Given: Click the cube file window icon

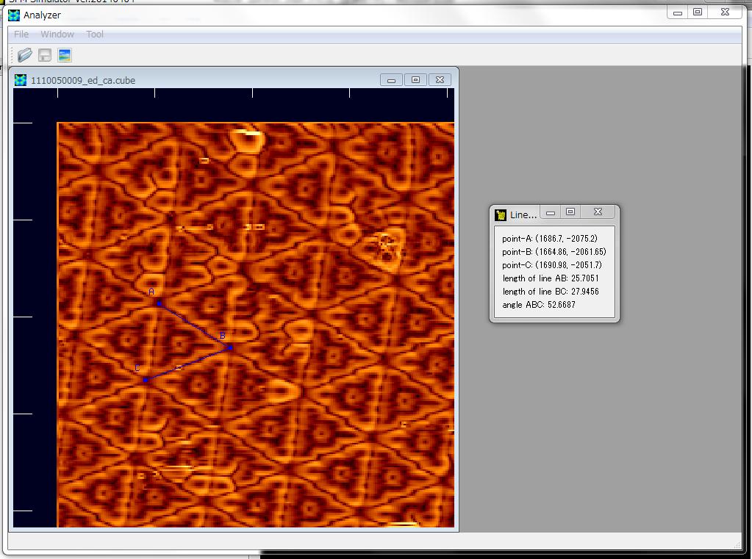Looking at the screenshot, I should click(21, 80).
